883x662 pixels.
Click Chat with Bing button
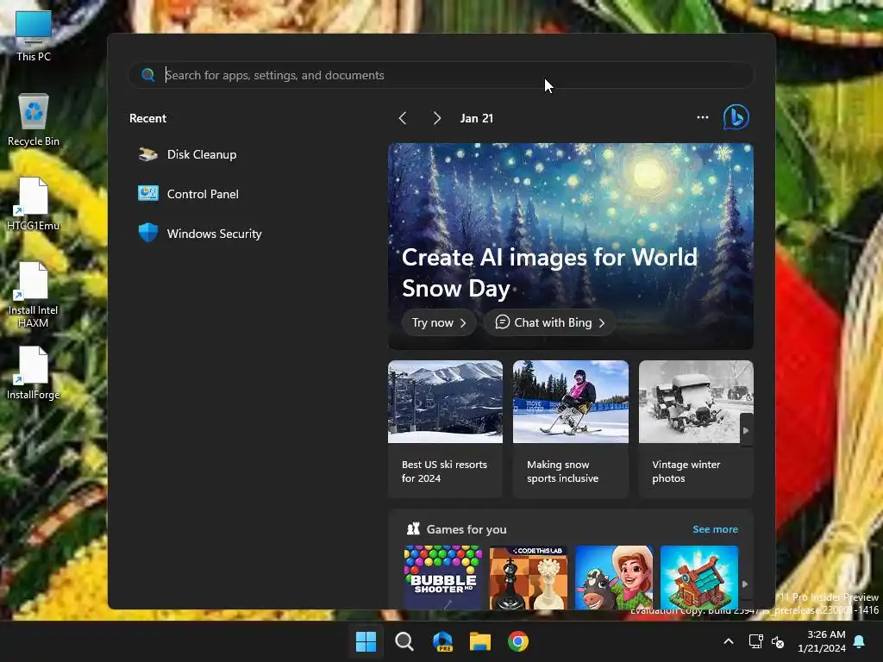tap(549, 322)
